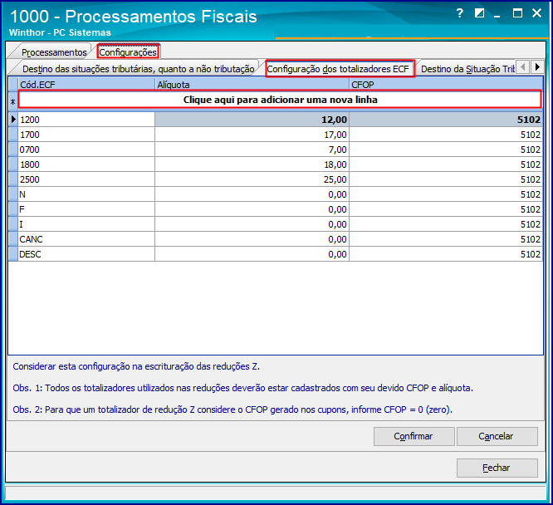
Task: Click to add a new grid line
Action: [x=280, y=100]
